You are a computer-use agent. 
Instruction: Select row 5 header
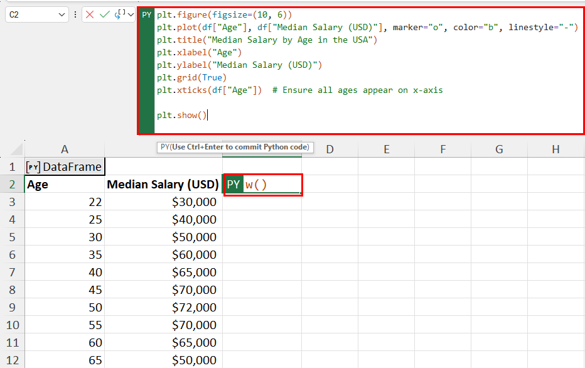13,237
